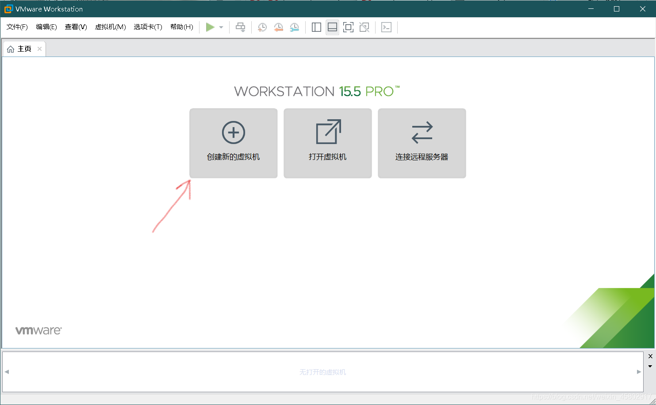
Task: Open the 编辑(E) menu
Action: [46, 27]
